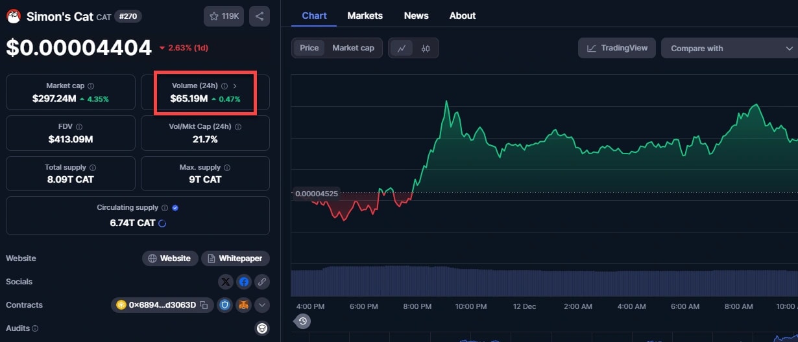Switch chart to Price view

(309, 48)
